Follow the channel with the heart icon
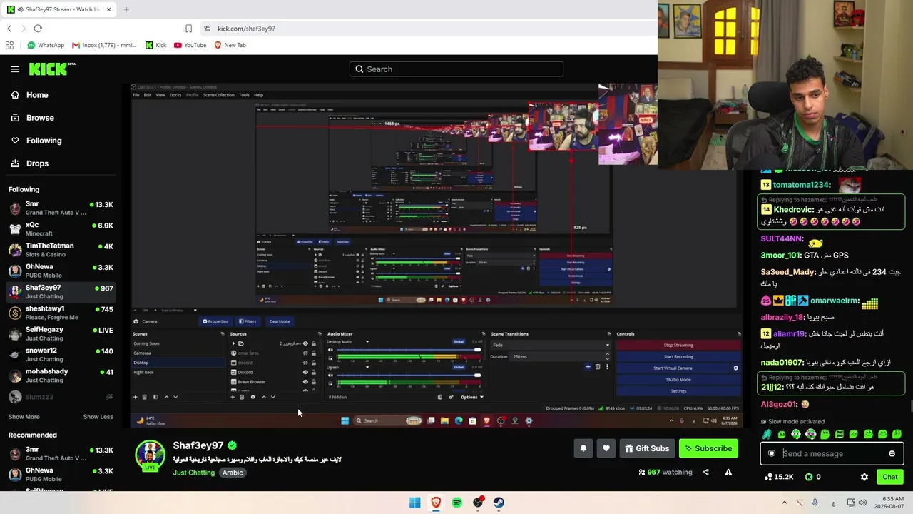913x514 pixels. click(606, 448)
